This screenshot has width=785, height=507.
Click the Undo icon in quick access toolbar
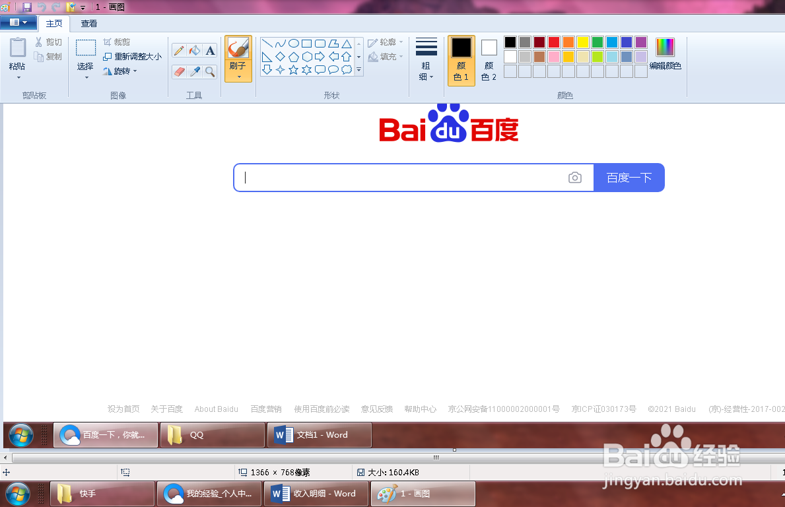pos(42,7)
